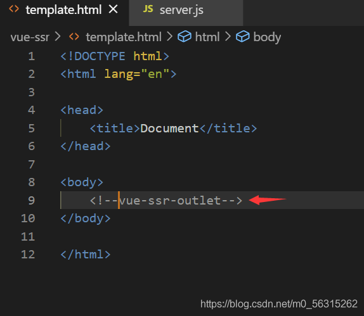This screenshot has height=316, width=364.
Task: Click the body symbol cube icon in breadcrumb
Action: pyautogui.click(x=243, y=37)
